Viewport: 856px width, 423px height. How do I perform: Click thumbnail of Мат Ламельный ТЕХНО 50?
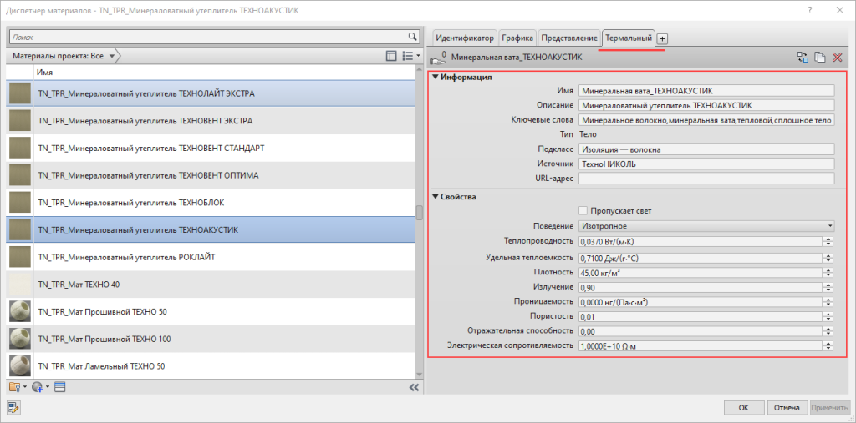click(x=20, y=367)
